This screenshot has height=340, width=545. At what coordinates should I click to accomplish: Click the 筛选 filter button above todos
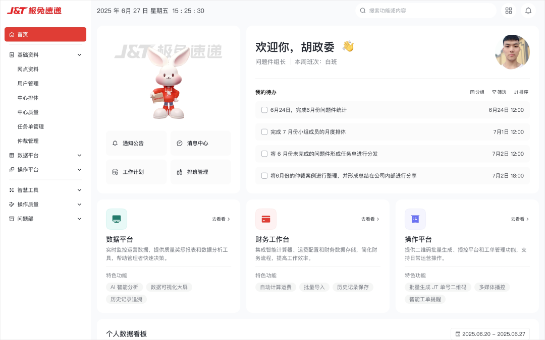click(499, 92)
